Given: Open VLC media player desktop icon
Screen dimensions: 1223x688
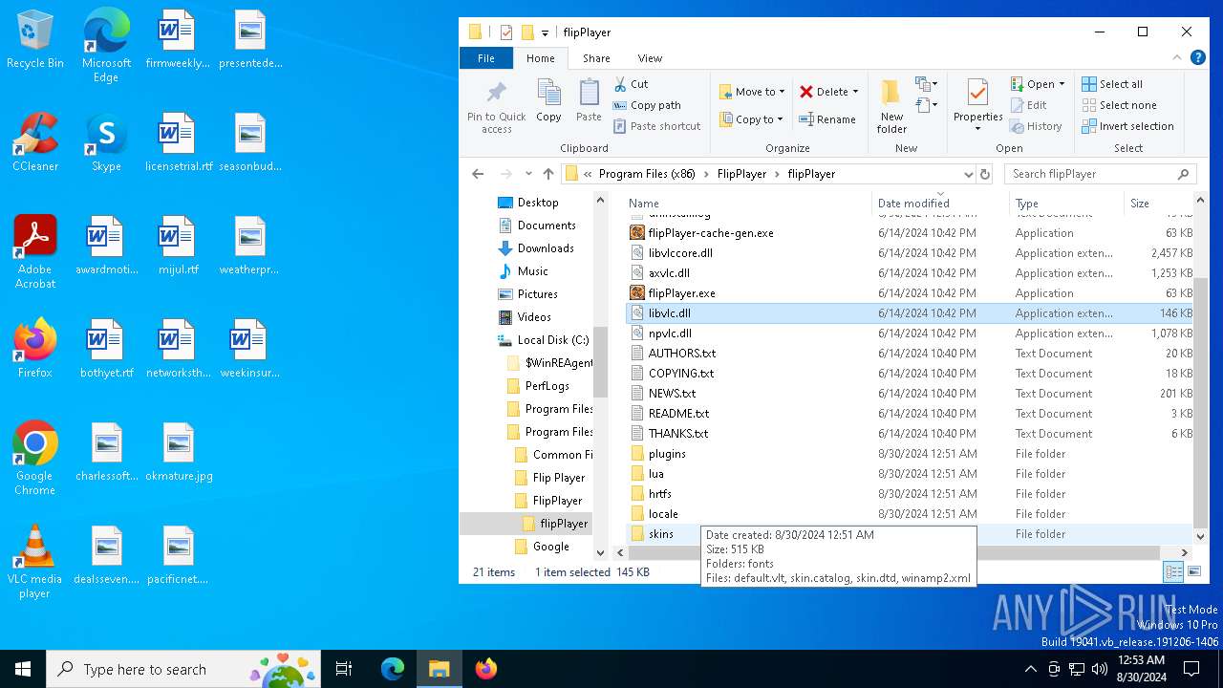Looking at the screenshot, I should click(35, 562).
